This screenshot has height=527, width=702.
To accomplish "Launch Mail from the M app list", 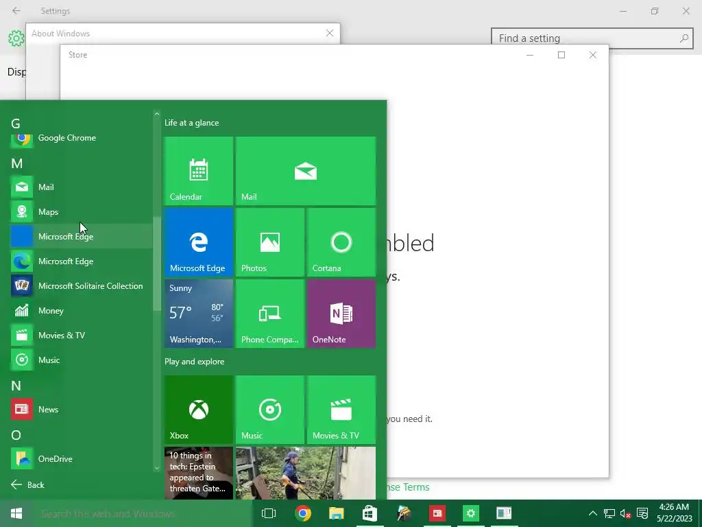I will [81, 187].
